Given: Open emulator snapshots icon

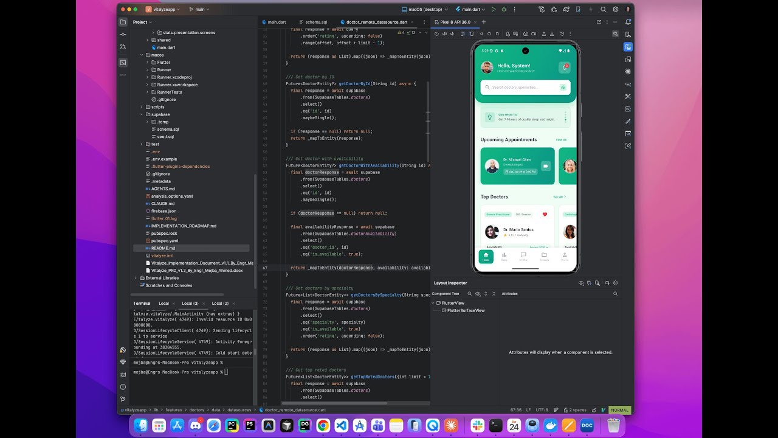Looking at the screenshot, I should click(x=562, y=34).
